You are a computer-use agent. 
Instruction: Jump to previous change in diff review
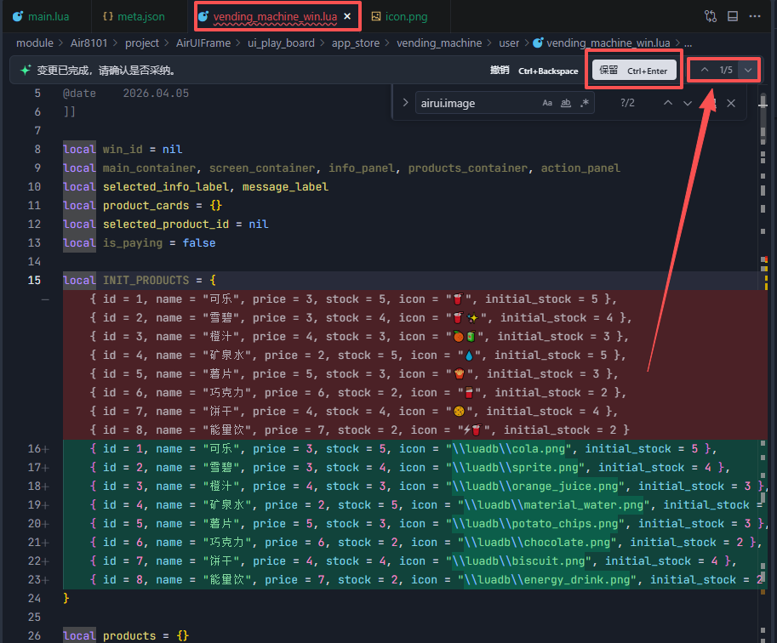pyautogui.click(x=704, y=70)
